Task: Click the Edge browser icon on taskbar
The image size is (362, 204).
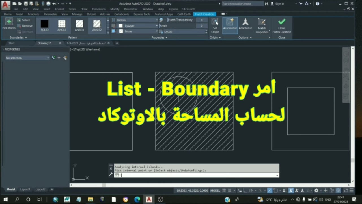Action: (137, 199)
